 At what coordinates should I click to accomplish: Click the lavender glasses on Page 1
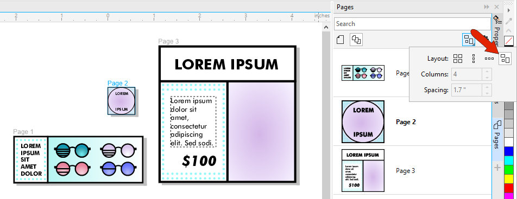[118, 151]
